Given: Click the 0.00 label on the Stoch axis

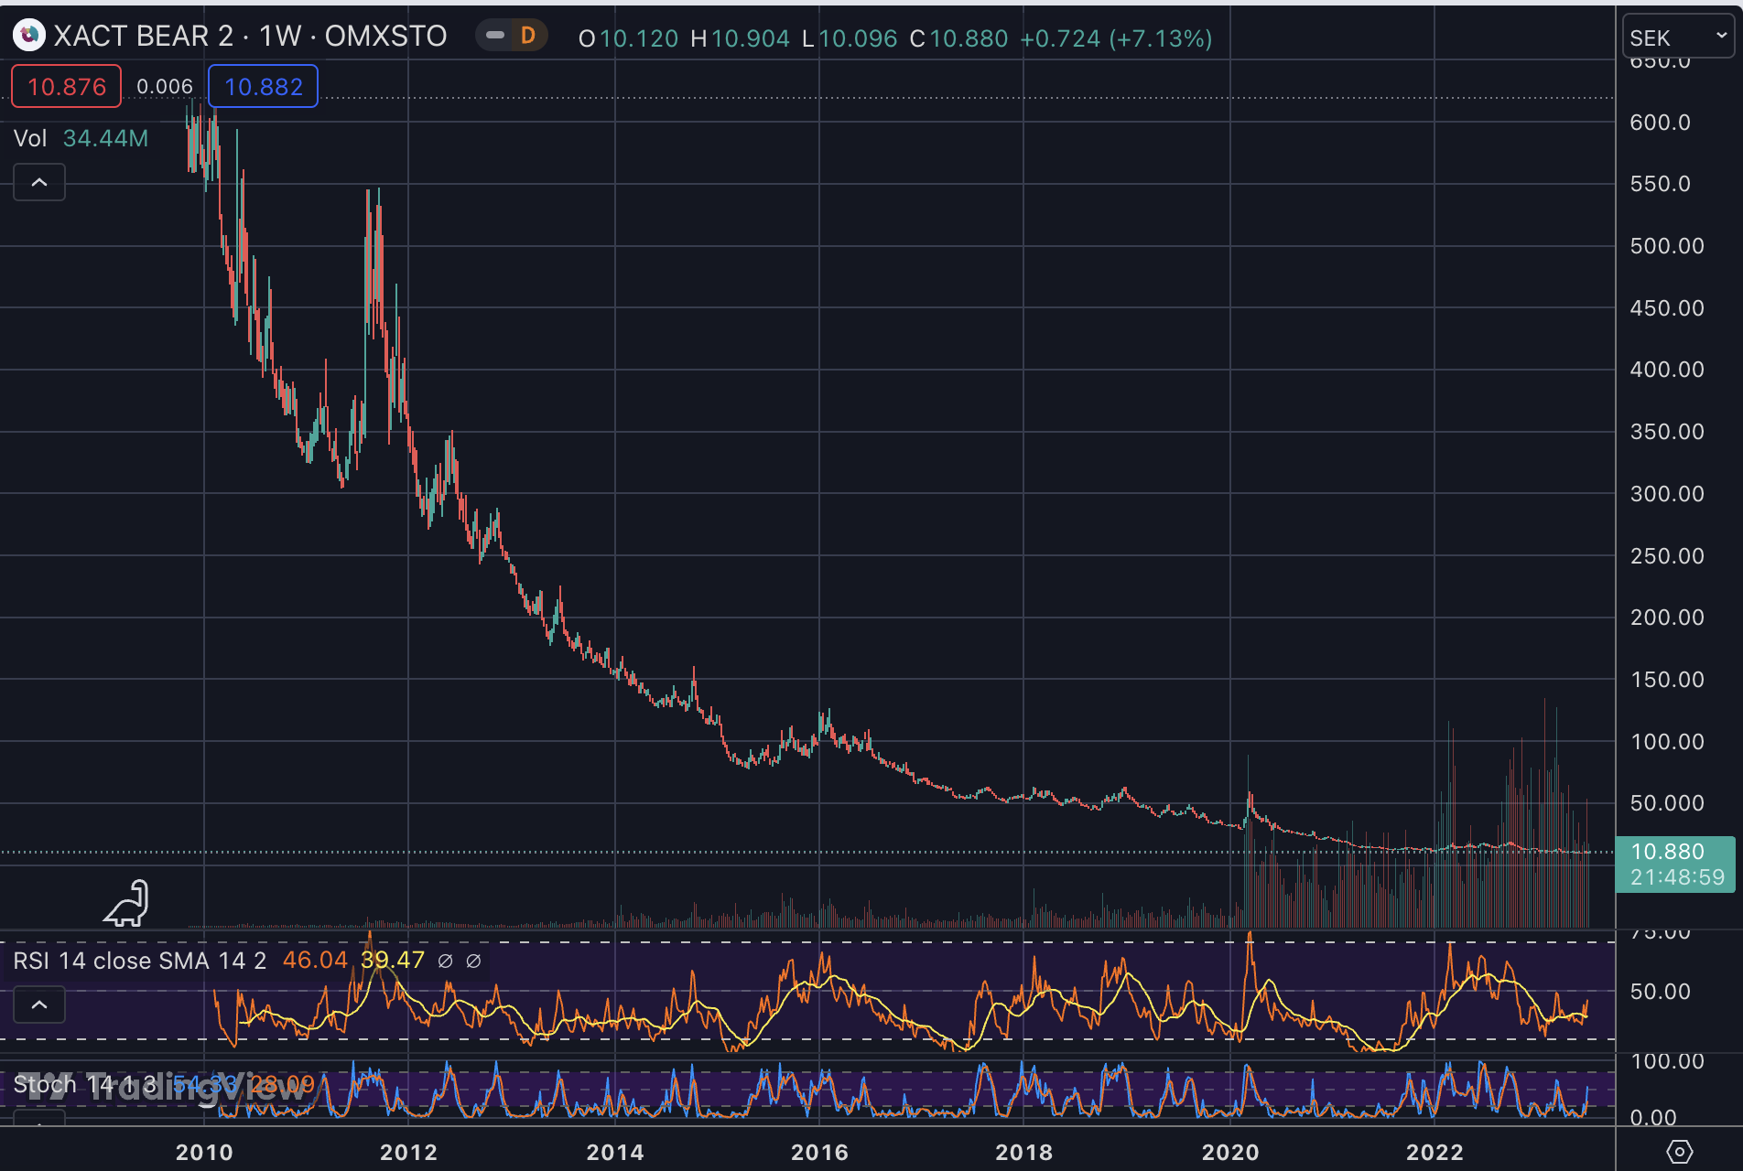Looking at the screenshot, I should [1653, 1117].
